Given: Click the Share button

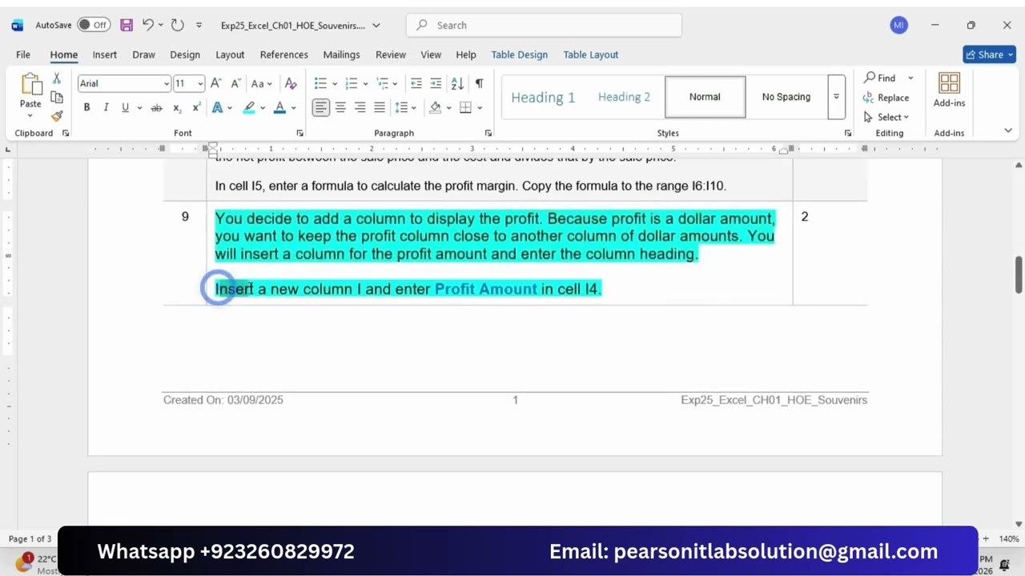Looking at the screenshot, I should click(x=990, y=54).
